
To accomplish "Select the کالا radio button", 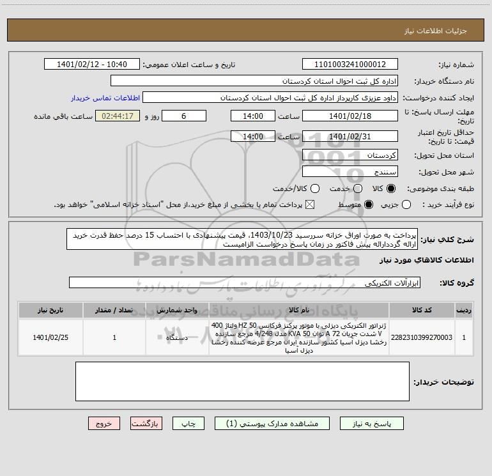I will pyautogui.click(x=391, y=188).
